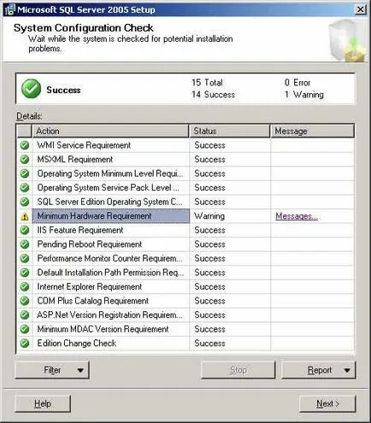Click the check icon for Edition Change Check
Image resolution: width=371 pixels, height=423 pixels.
(25, 344)
